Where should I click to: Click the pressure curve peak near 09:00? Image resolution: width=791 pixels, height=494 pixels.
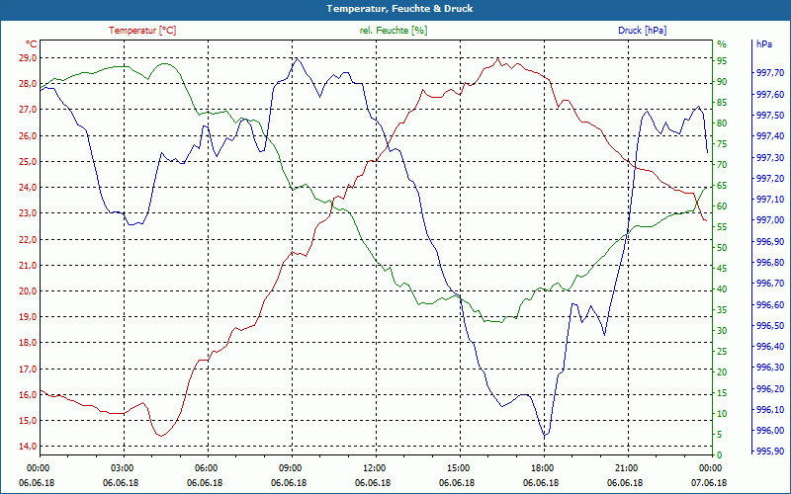point(298,58)
